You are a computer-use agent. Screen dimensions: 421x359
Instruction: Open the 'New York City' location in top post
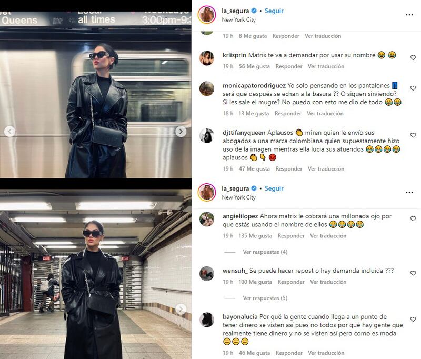pyautogui.click(x=239, y=20)
